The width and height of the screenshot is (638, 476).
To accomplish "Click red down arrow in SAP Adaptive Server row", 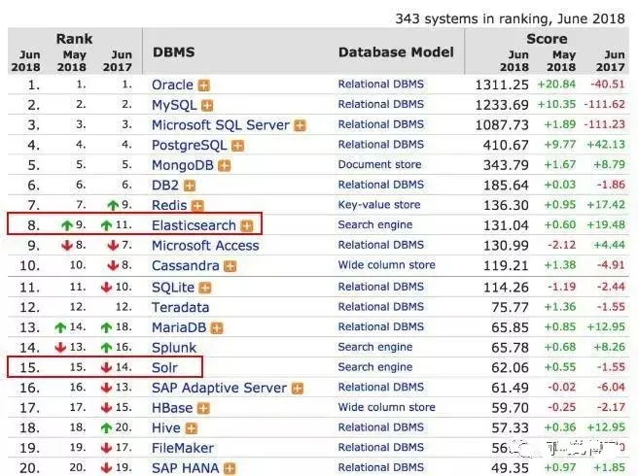I will tap(106, 388).
